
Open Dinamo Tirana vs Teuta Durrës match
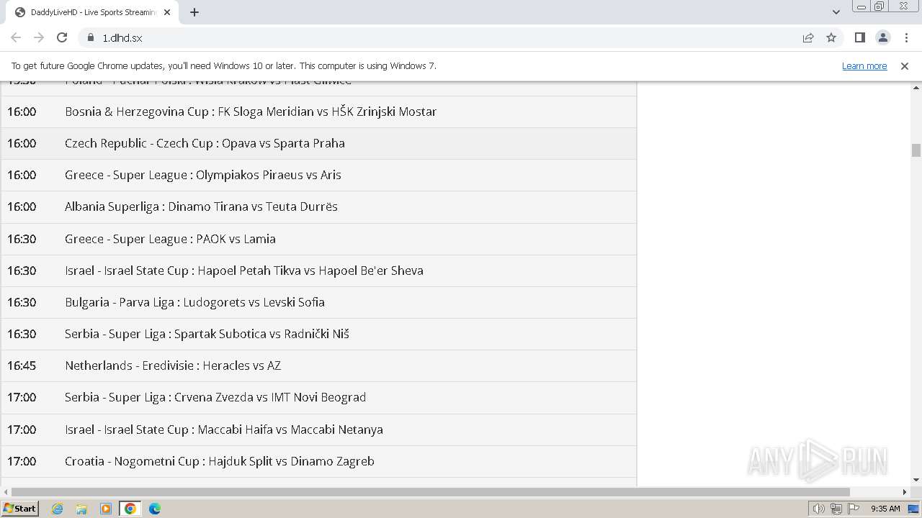318,206
